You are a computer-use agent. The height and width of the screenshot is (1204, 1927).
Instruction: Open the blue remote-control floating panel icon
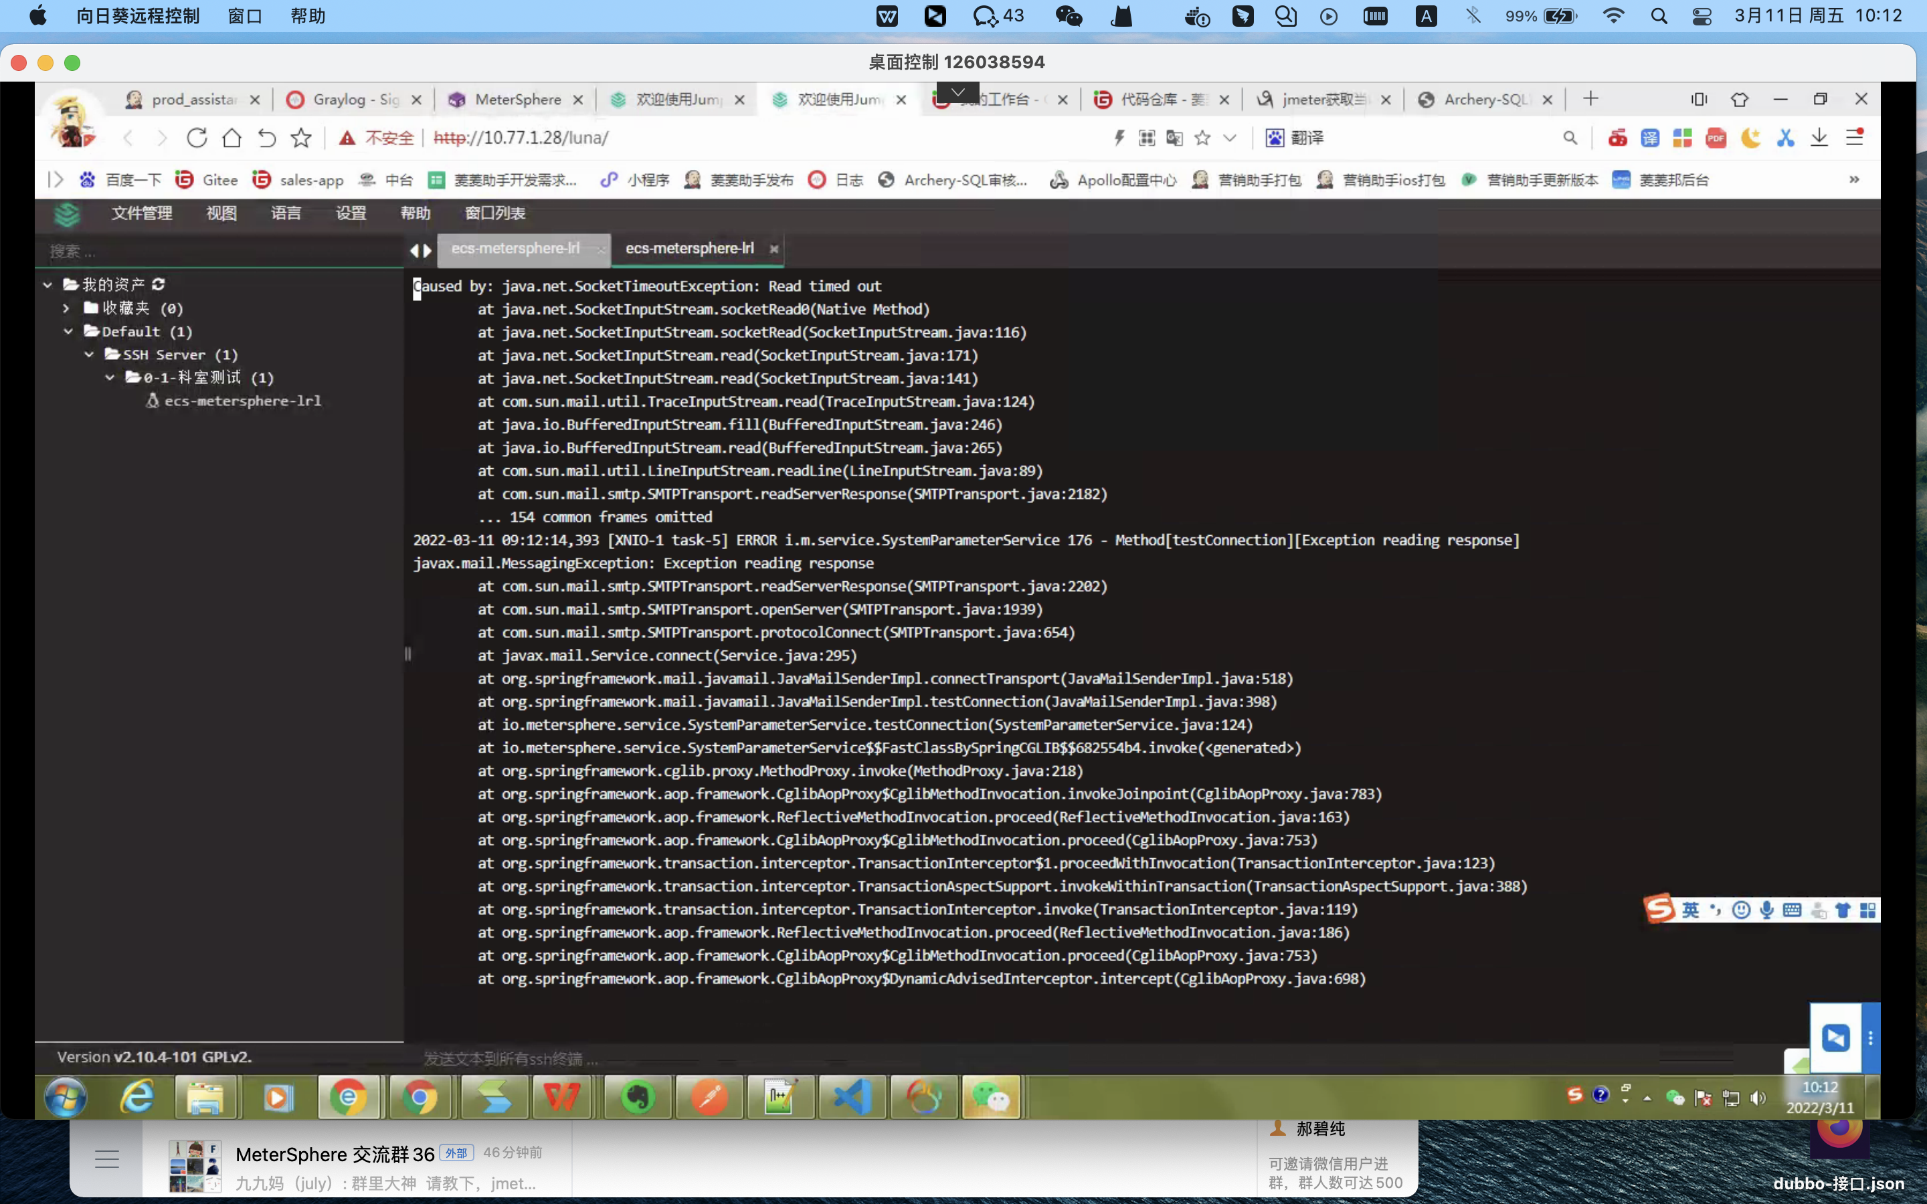point(1836,1037)
